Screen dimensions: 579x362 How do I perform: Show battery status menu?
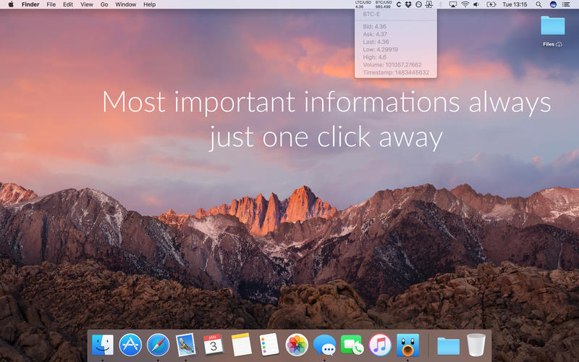coord(491,4)
